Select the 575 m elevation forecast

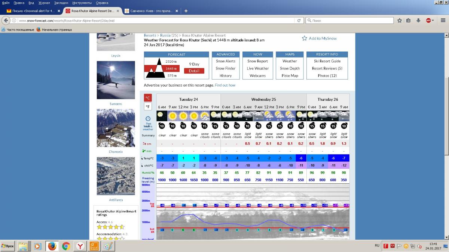pyautogui.click(x=172, y=75)
